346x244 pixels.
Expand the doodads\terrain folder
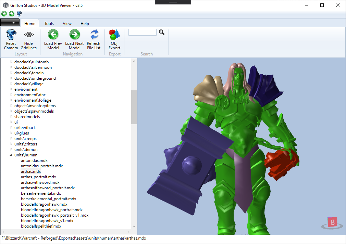tap(11, 73)
